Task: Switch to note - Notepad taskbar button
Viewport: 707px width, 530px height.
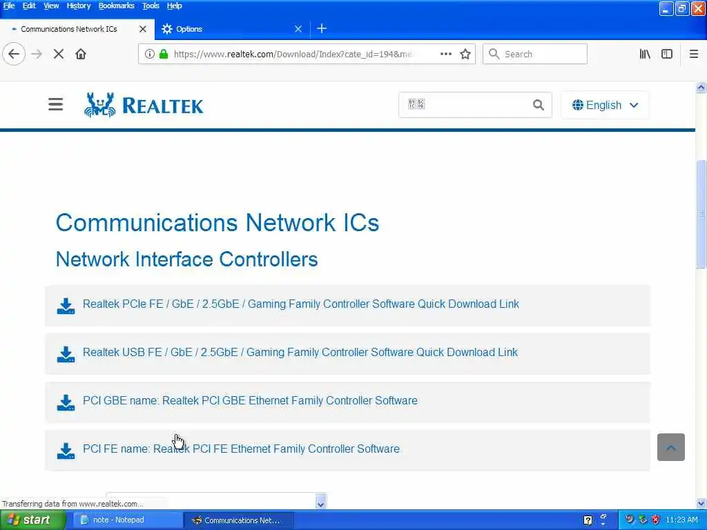Action: (x=128, y=520)
